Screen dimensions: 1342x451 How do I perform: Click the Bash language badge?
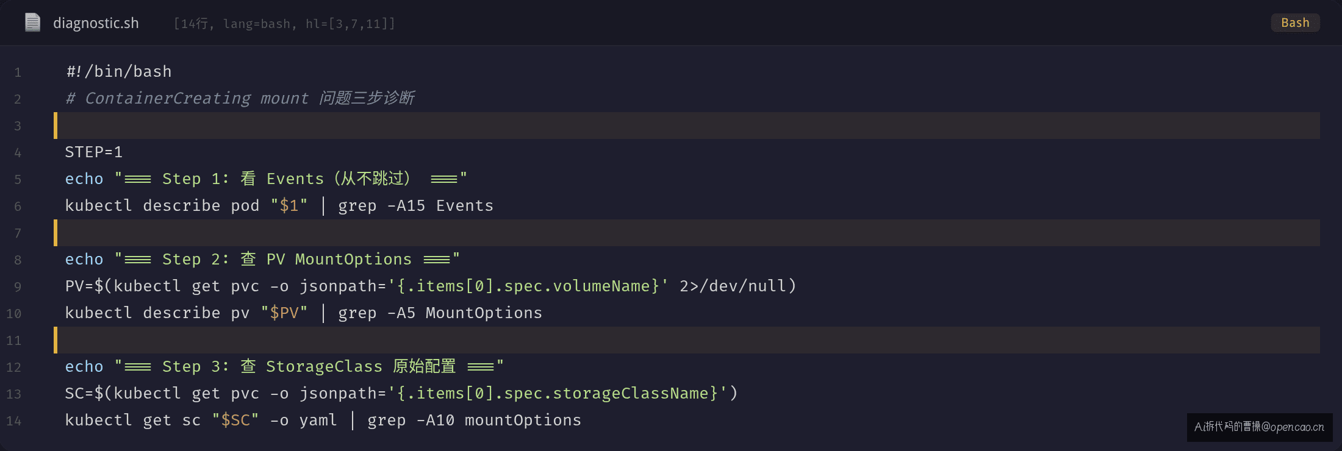click(x=1295, y=23)
